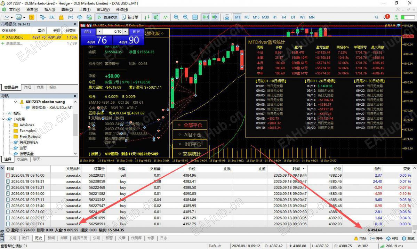This screenshot has height=249, width=417.
Task: Switch to bar chart type
Action: (147, 17)
